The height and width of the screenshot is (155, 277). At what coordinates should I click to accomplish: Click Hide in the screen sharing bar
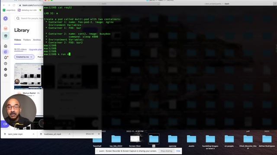point(178,151)
